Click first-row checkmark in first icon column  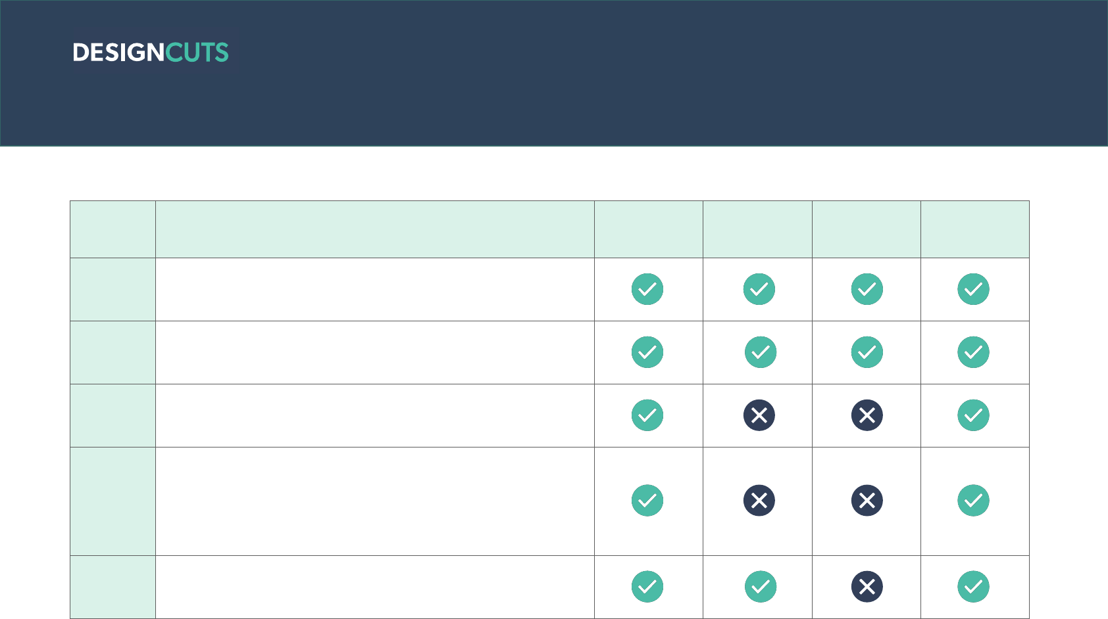647,289
